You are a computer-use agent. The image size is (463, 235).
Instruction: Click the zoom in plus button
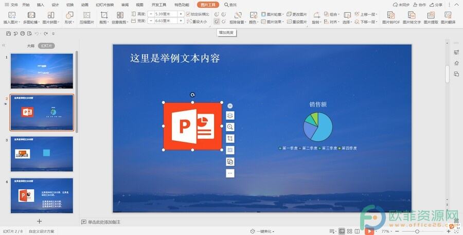pyautogui.click(x=448, y=231)
